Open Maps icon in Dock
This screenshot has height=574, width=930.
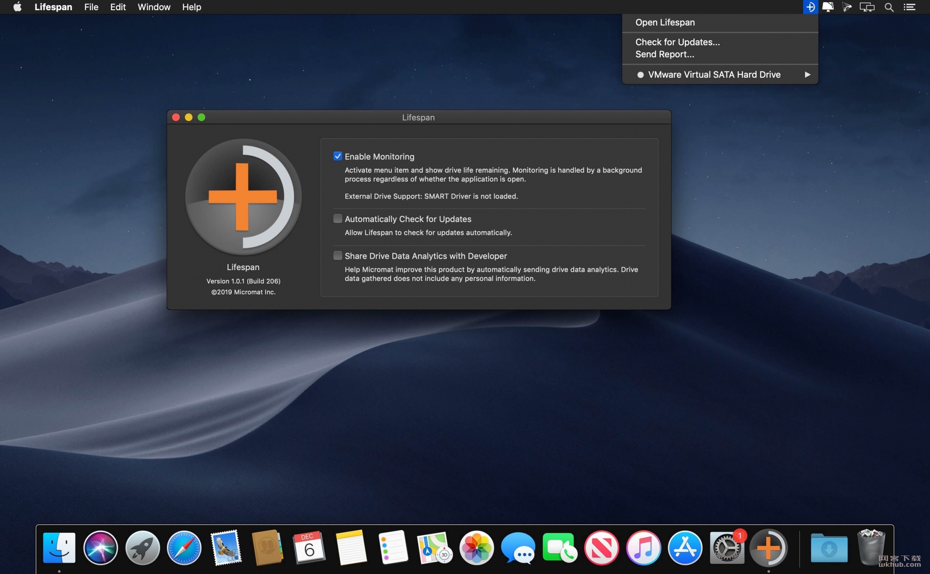pyautogui.click(x=435, y=548)
